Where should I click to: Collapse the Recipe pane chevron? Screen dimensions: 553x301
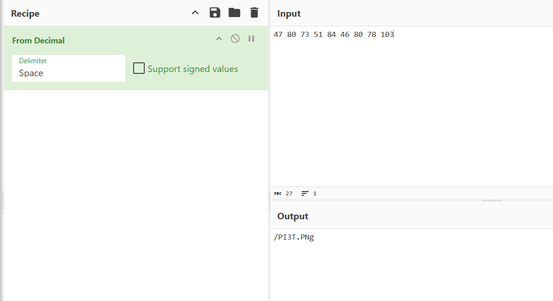(195, 13)
